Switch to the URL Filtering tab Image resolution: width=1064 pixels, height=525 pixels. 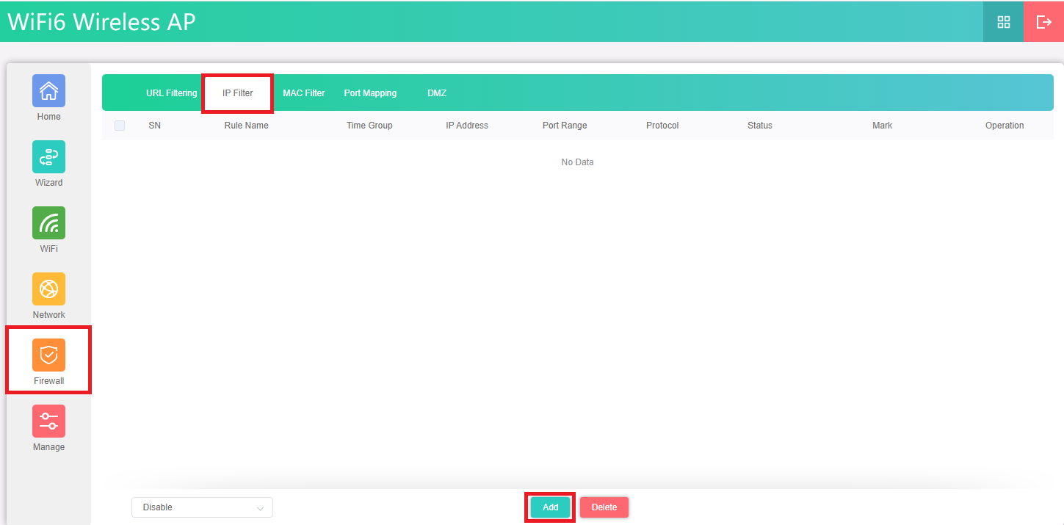pyautogui.click(x=171, y=93)
